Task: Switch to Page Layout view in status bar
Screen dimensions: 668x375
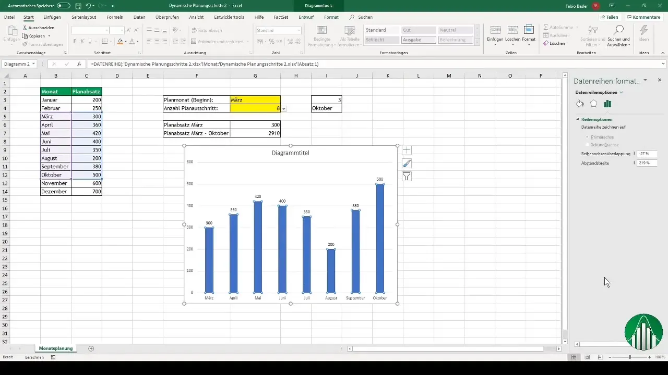Action: (x=587, y=357)
